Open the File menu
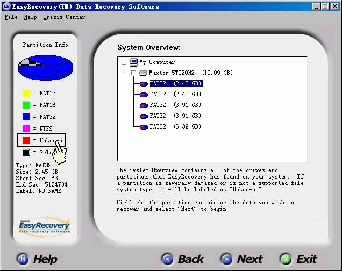This screenshot has height=271, width=342. [x=11, y=17]
